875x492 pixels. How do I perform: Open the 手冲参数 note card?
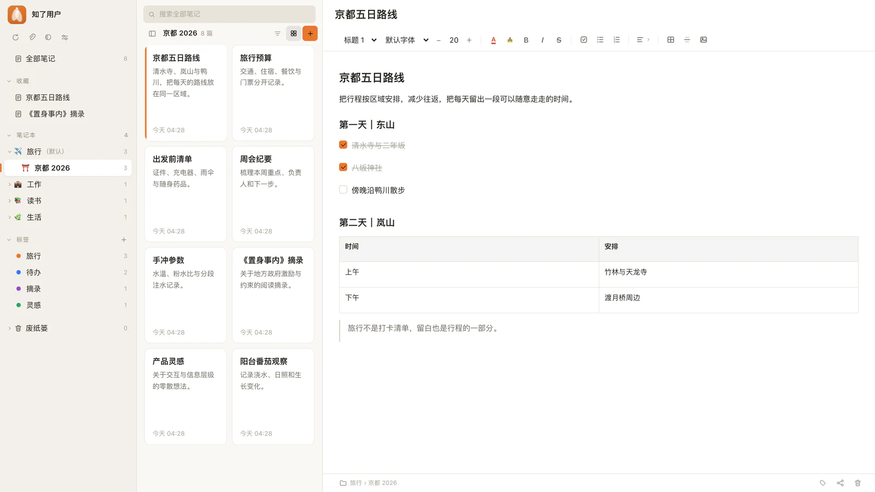(x=185, y=295)
